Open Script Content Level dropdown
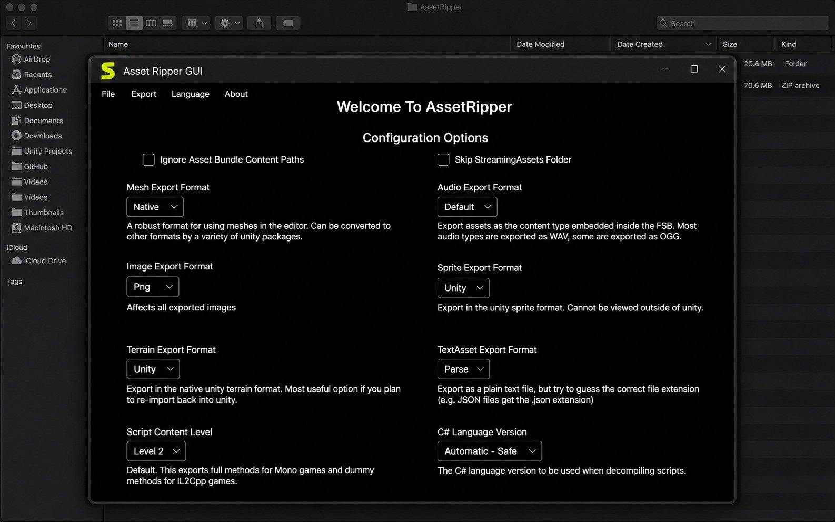The height and width of the screenshot is (522, 835). (x=156, y=451)
